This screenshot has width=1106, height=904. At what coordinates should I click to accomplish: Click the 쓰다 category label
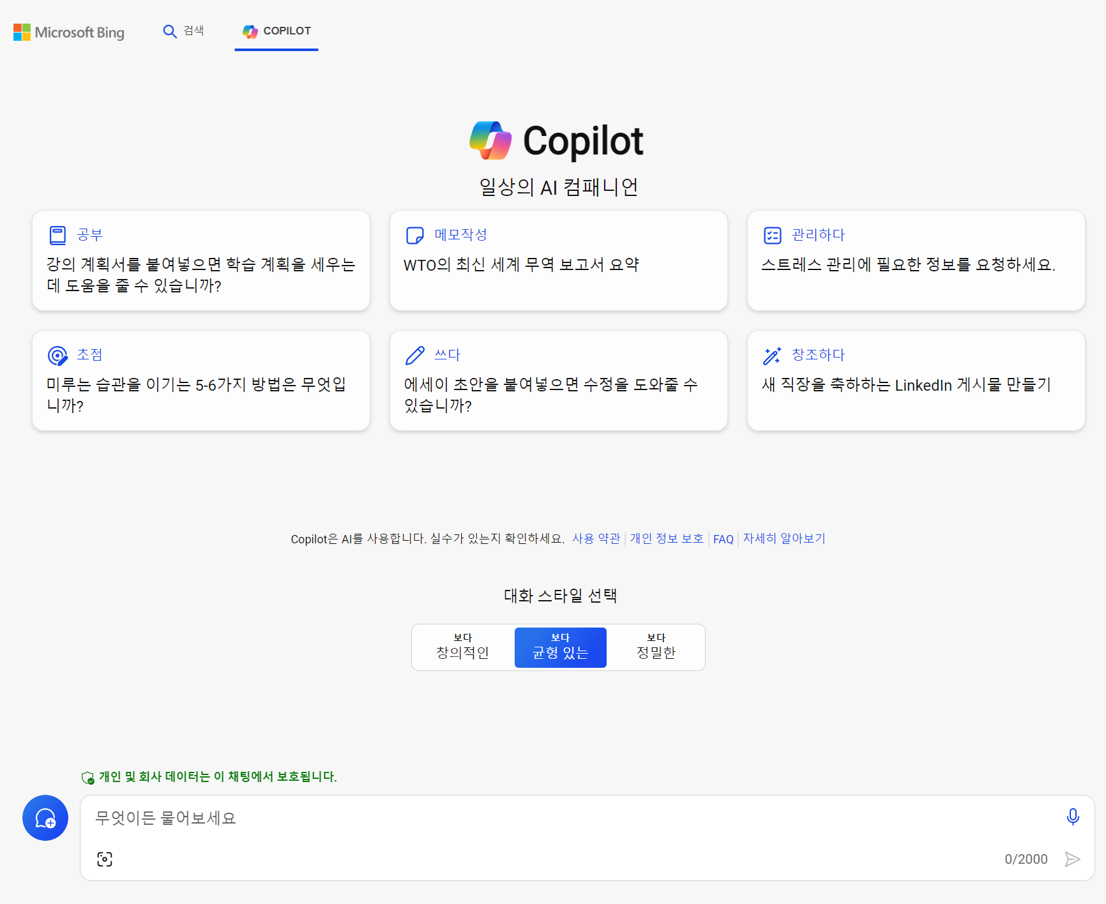(448, 355)
